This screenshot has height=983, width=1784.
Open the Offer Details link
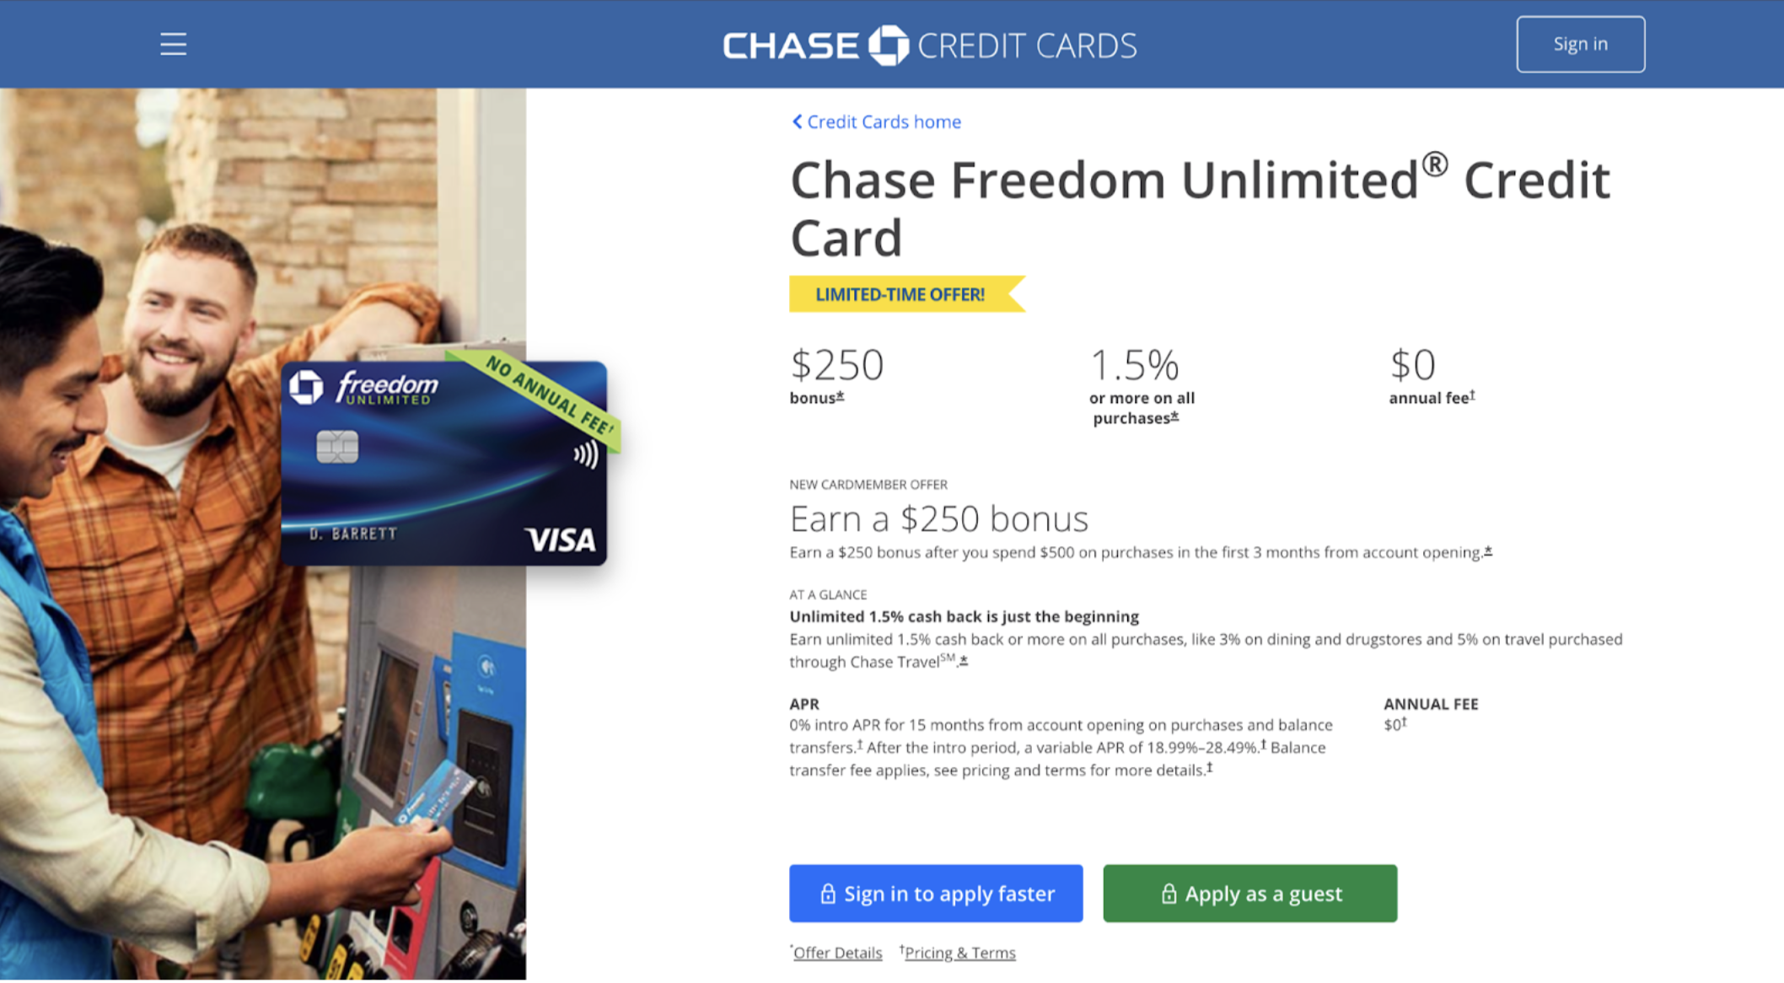click(837, 953)
